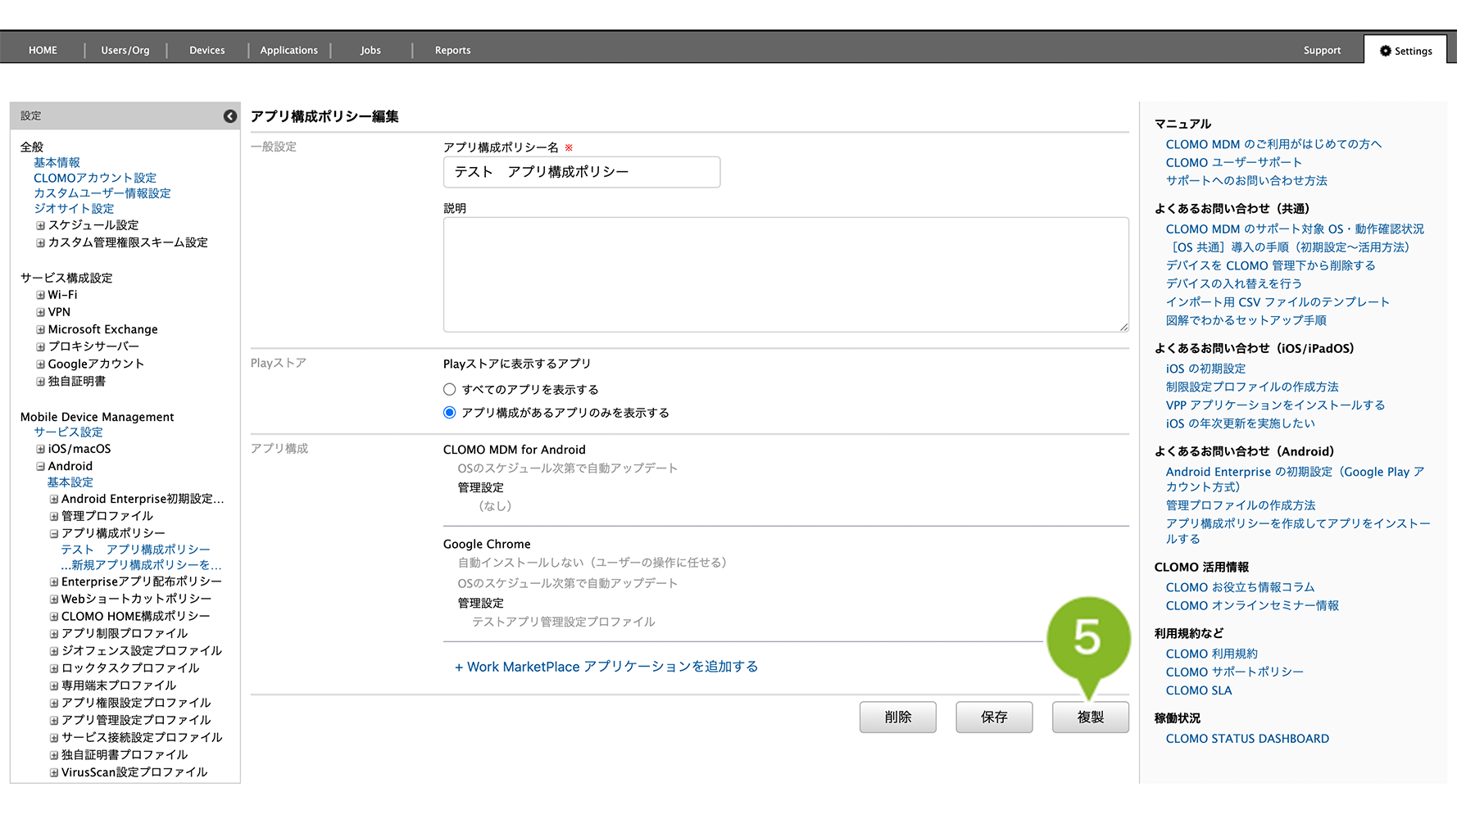Expand the VPN tree node
The width and height of the screenshot is (1457, 819).
coord(40,312)
